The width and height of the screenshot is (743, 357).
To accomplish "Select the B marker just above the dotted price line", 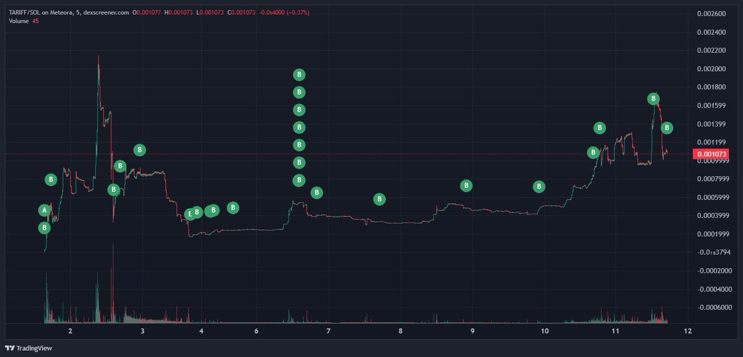I will point(139,149).
